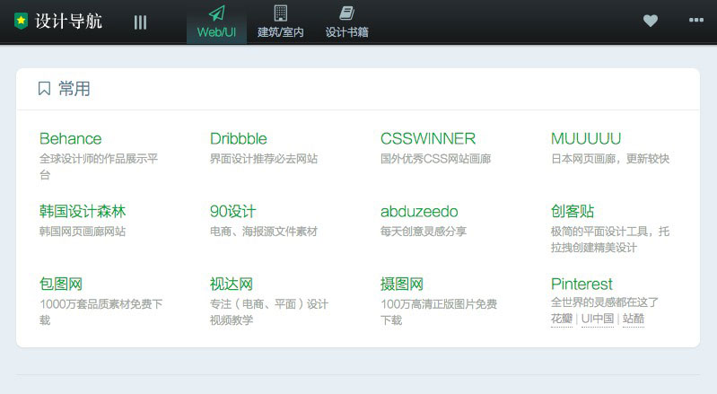The height and width of the screenshot is (394, 717).
Task: Click the 站酷 sub-link under Pinterest
Action: [634, 319]
